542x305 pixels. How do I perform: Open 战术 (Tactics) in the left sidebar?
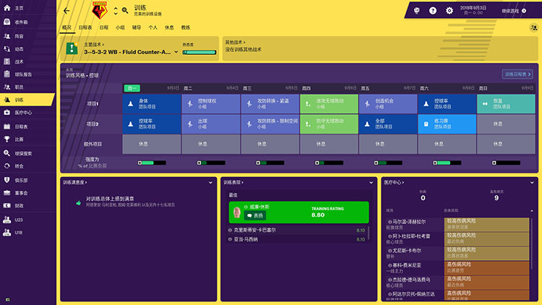click(20, 61)
